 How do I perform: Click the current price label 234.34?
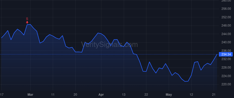pos(226,54)
